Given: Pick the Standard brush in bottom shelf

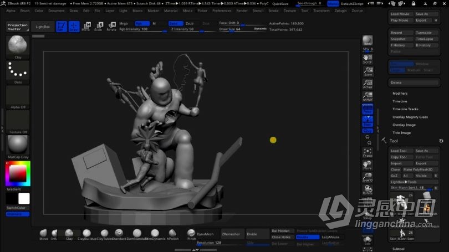Looking at the screenshot, I should pyautogui.click(x=119, y=234).
